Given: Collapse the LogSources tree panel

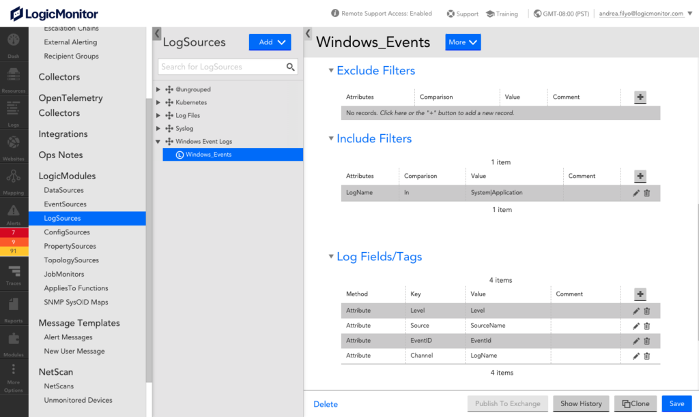Looking at the screenshot, I should coord(157,33).
